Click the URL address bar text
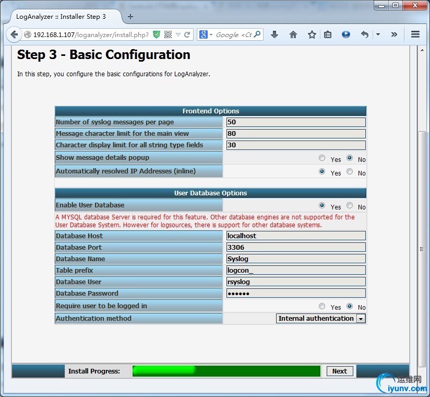 91,35
